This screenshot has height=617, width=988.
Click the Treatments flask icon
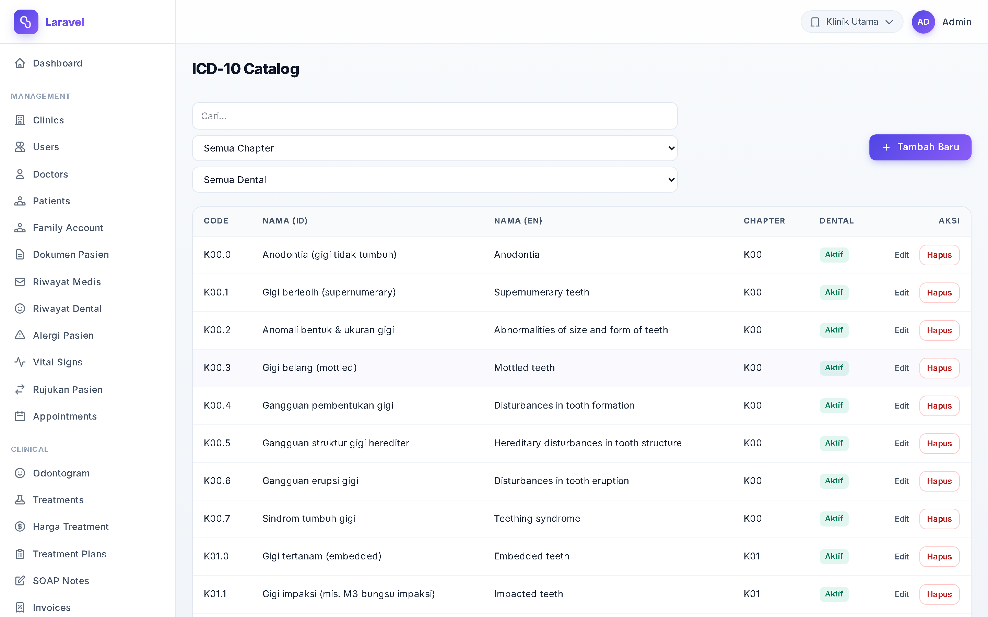[x=20, y=500]
